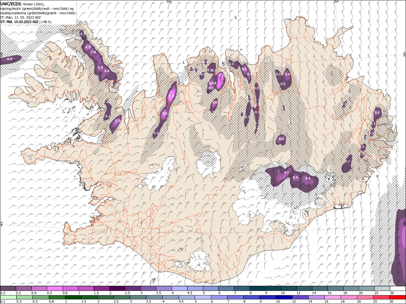Click the upper legend swatch starting at 0.2
This screenshot has height=304, width=406.
[8, 288]
